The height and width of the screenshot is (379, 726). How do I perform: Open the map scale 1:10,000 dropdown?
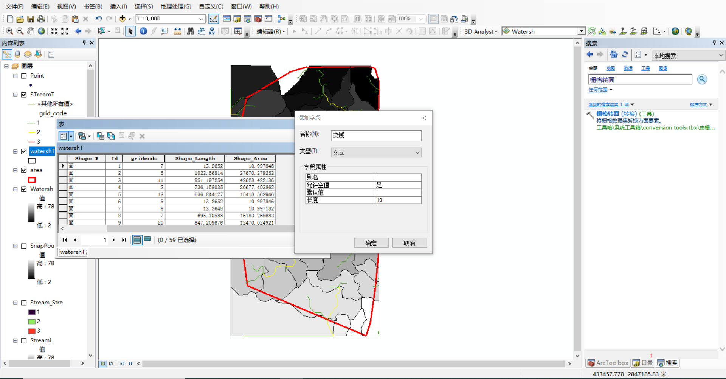coord(201,19)
